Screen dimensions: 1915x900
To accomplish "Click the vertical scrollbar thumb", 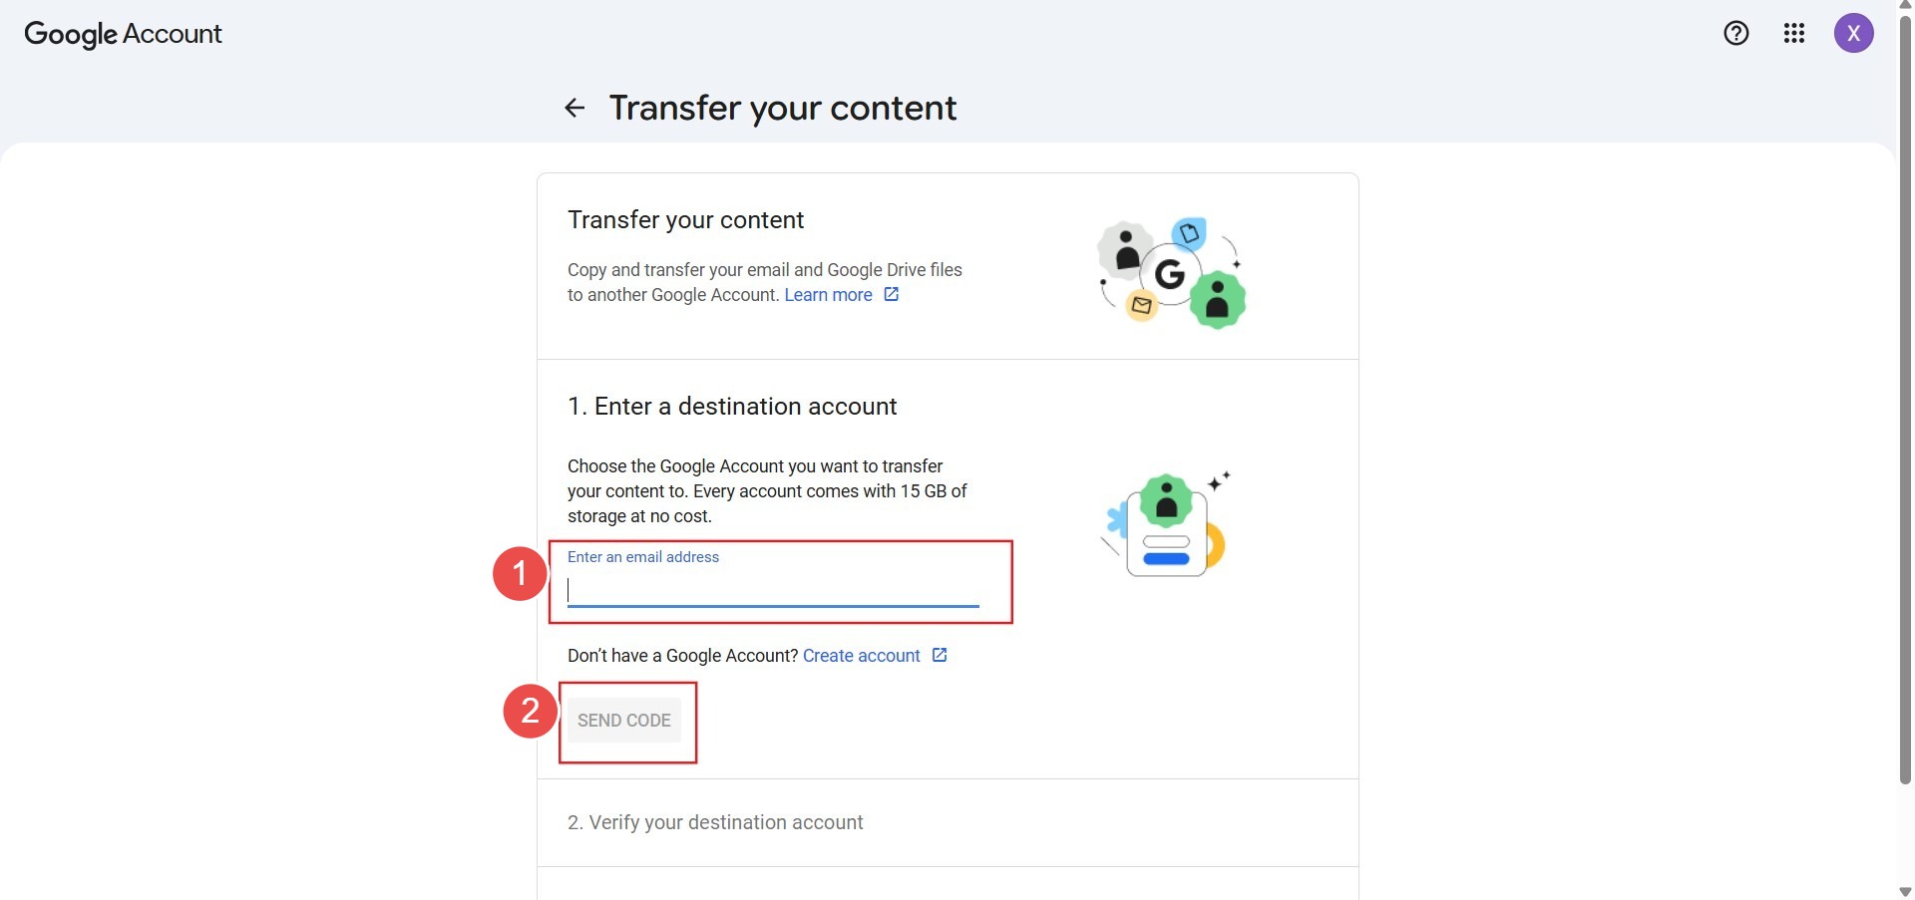I will pos(1905,399).
